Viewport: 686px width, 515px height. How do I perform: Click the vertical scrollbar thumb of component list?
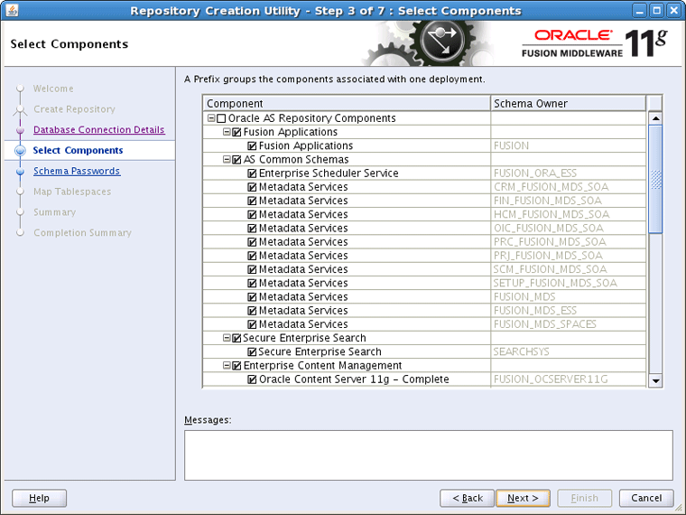655,180
